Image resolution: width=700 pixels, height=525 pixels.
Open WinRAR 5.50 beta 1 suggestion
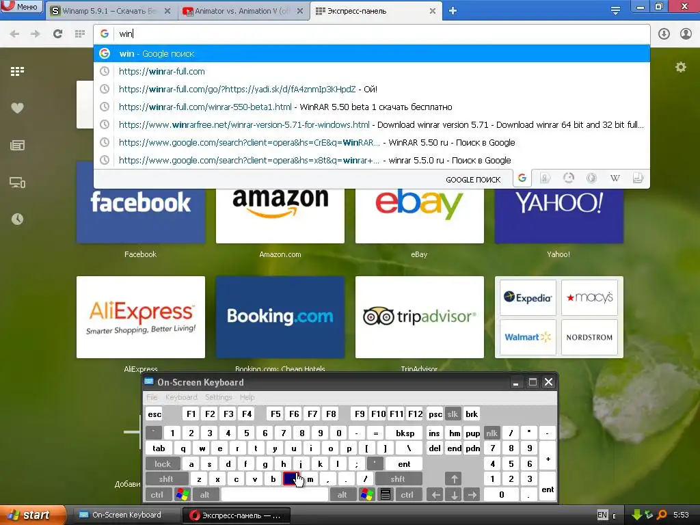[x=371, y=107]
